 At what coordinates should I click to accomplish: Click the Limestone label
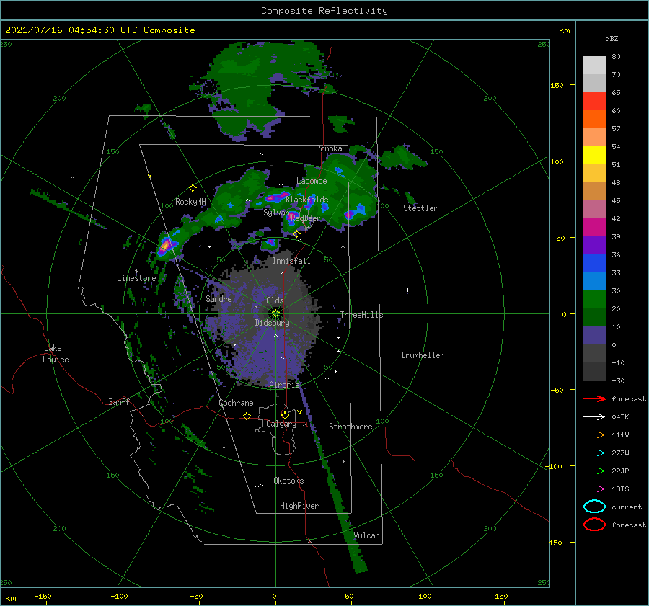136,278
